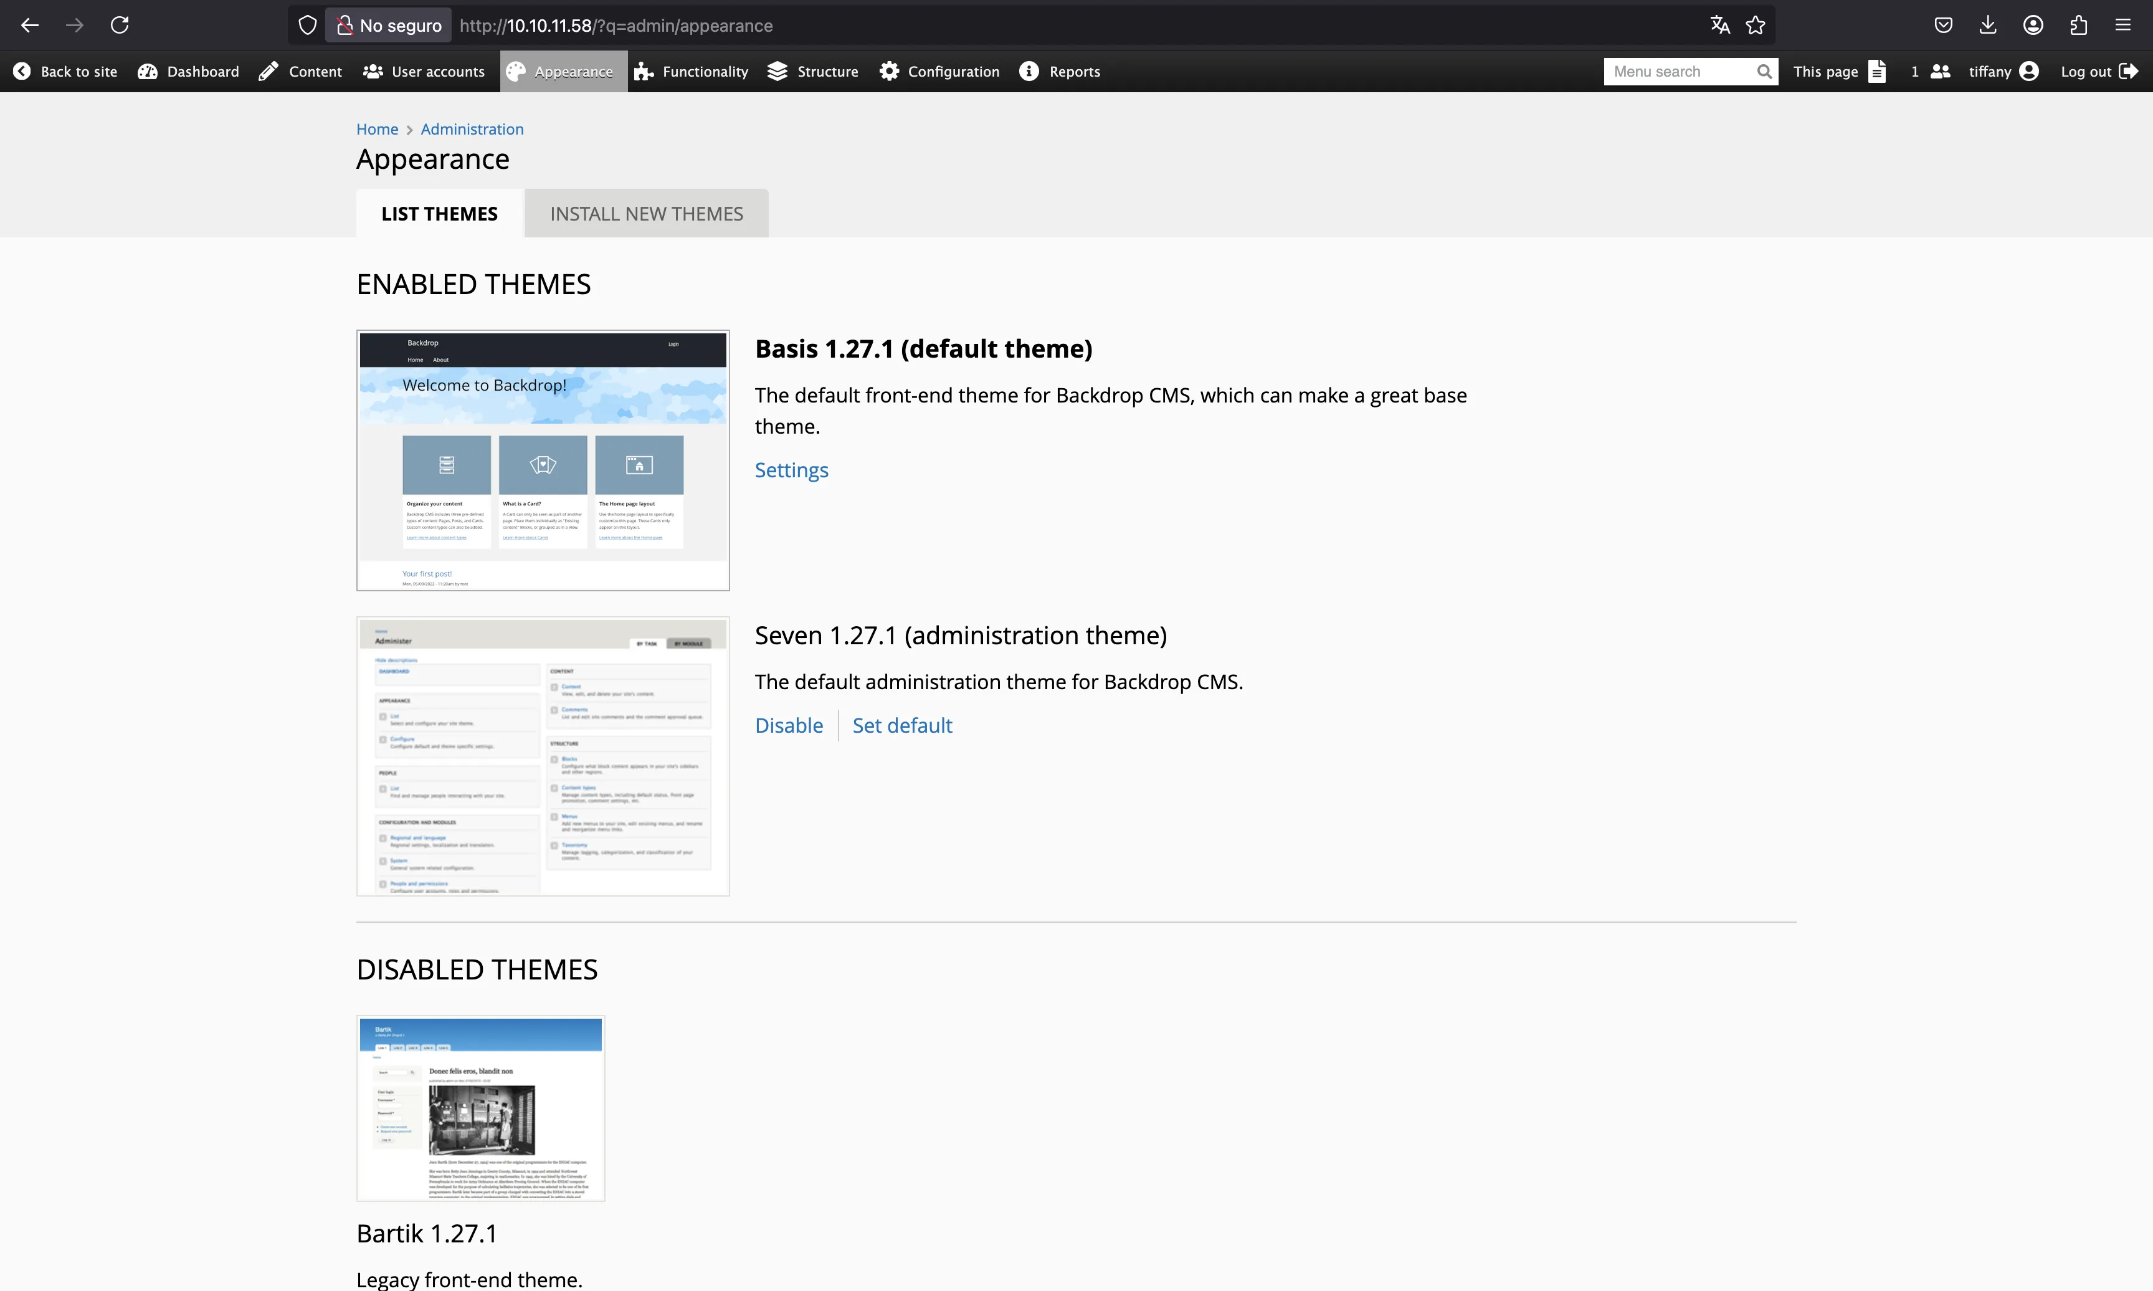The height and width of the screenshot is (1291, 2153).
Task: Open the No seguro connection info
Action: click(x=389, y=25)
